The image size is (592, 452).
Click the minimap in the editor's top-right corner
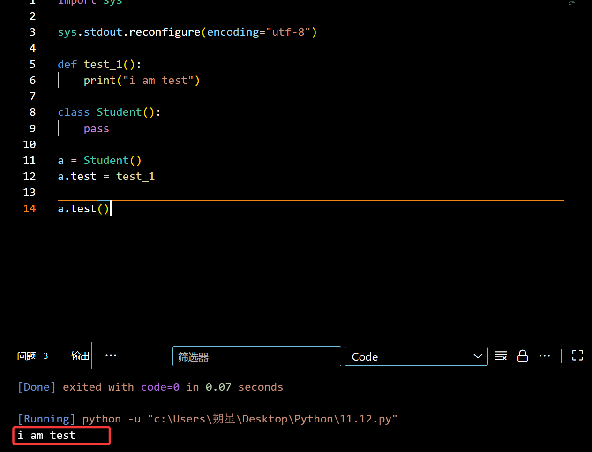[x=570, y=3]
